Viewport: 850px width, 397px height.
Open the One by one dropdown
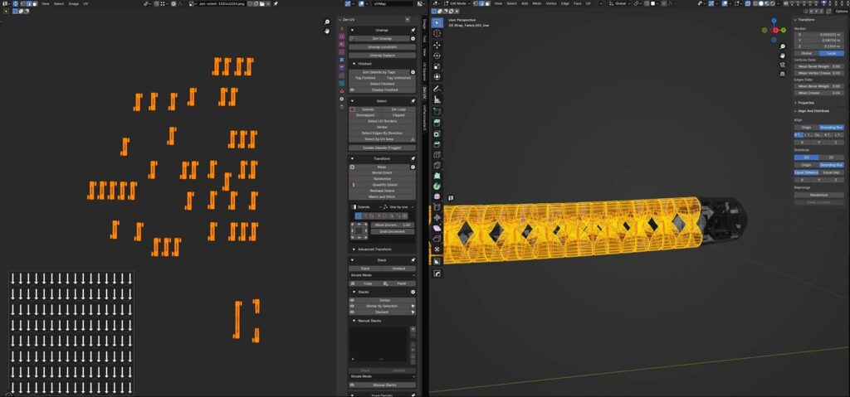tap(398, 207)
